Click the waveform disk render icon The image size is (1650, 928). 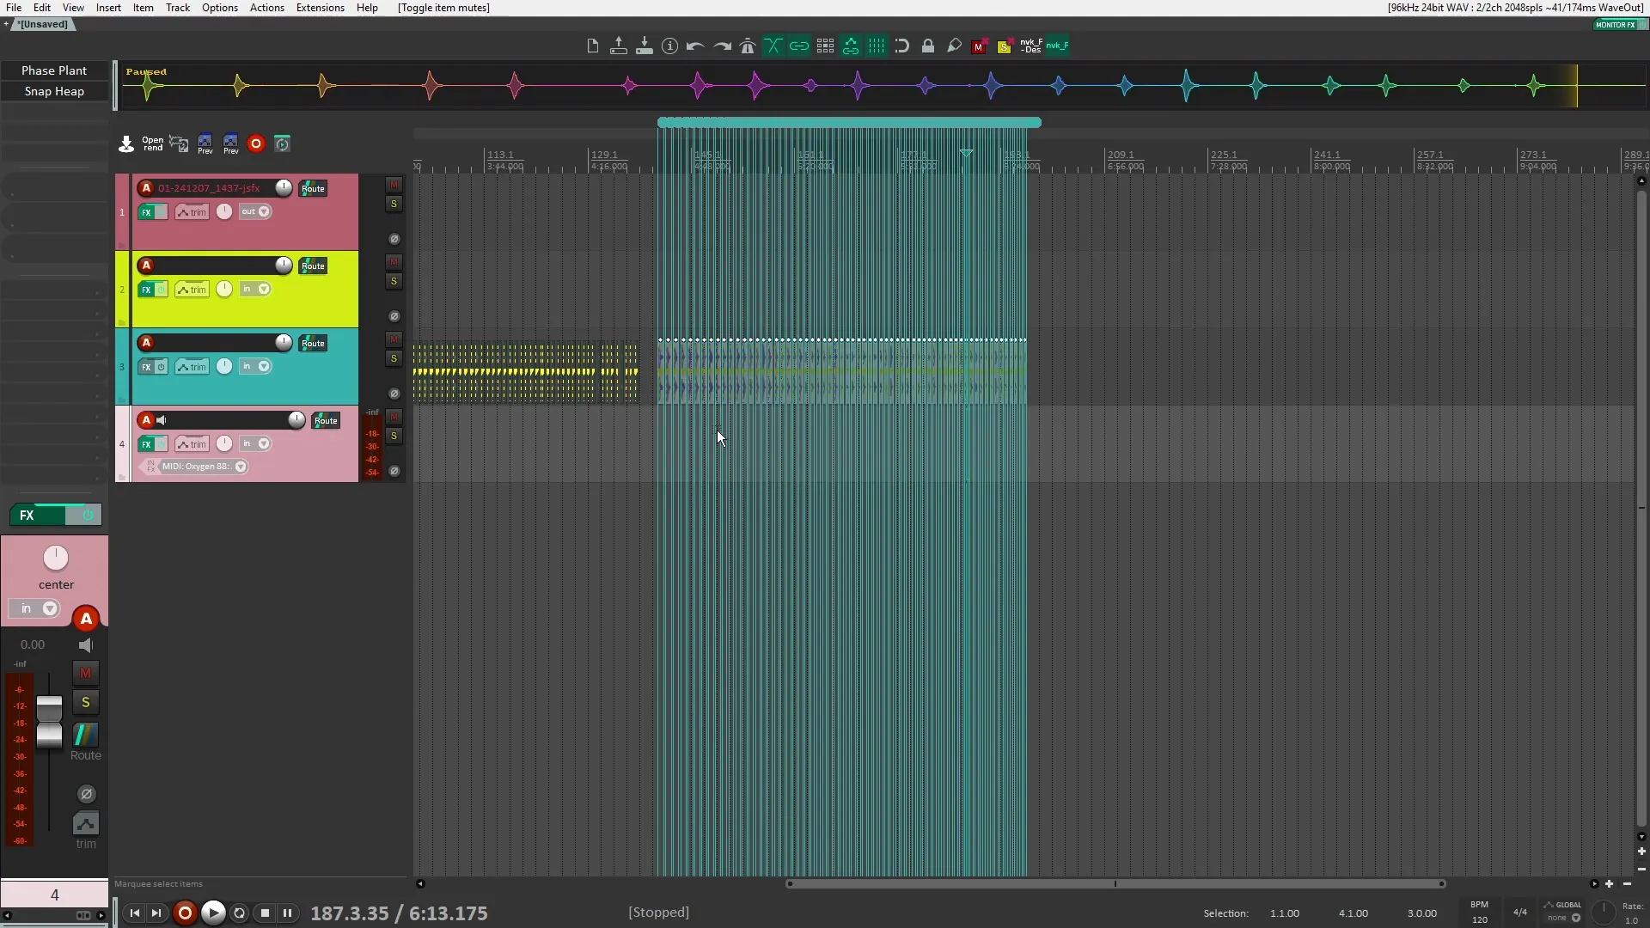[x=179, y=144]
